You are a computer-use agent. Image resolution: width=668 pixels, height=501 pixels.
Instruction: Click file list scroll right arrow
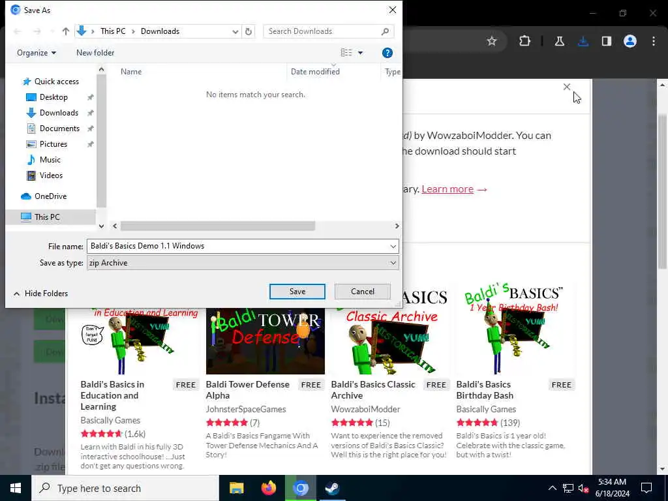(x=397, y=226)
